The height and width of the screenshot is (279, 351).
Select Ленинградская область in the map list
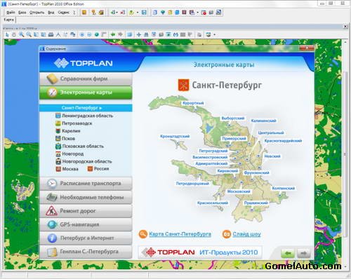pyautogui.click(x=87, y=116)
